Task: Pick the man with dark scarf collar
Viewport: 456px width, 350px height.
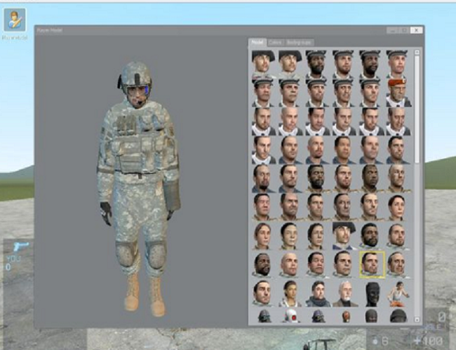Action: [x=318, y=294]
